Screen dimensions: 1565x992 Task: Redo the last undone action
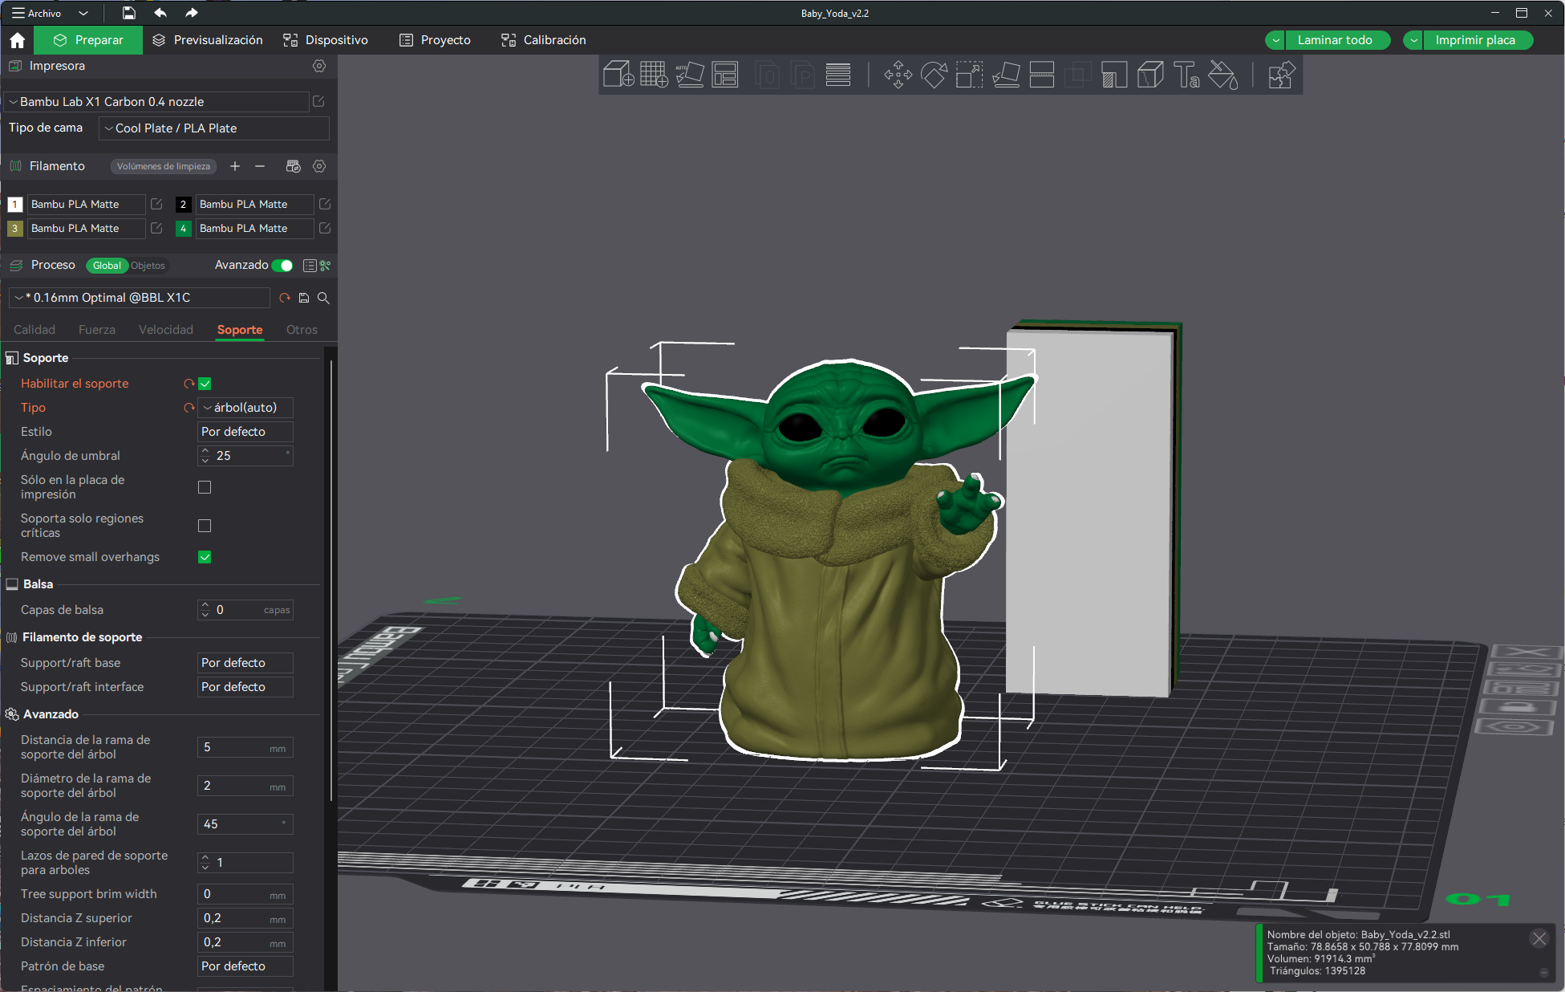[x=191, y=13]
